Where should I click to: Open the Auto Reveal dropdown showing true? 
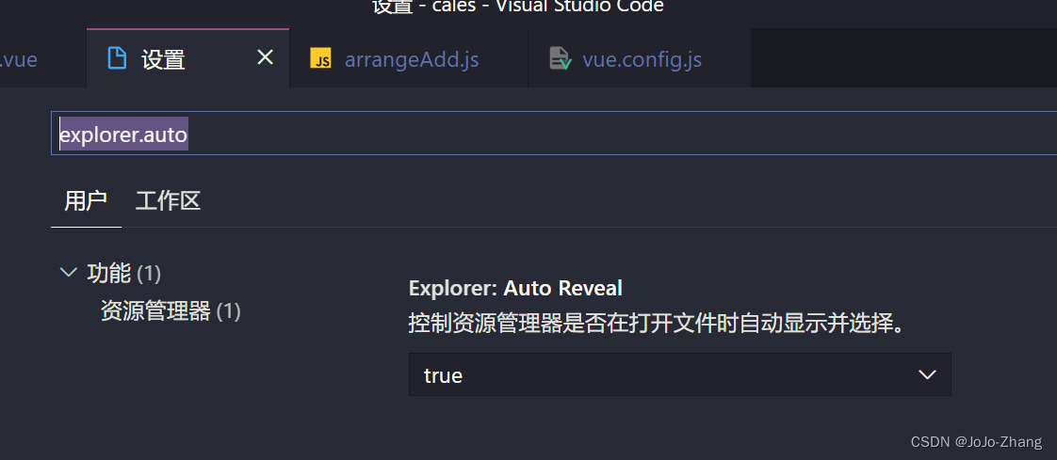(679, 374)
